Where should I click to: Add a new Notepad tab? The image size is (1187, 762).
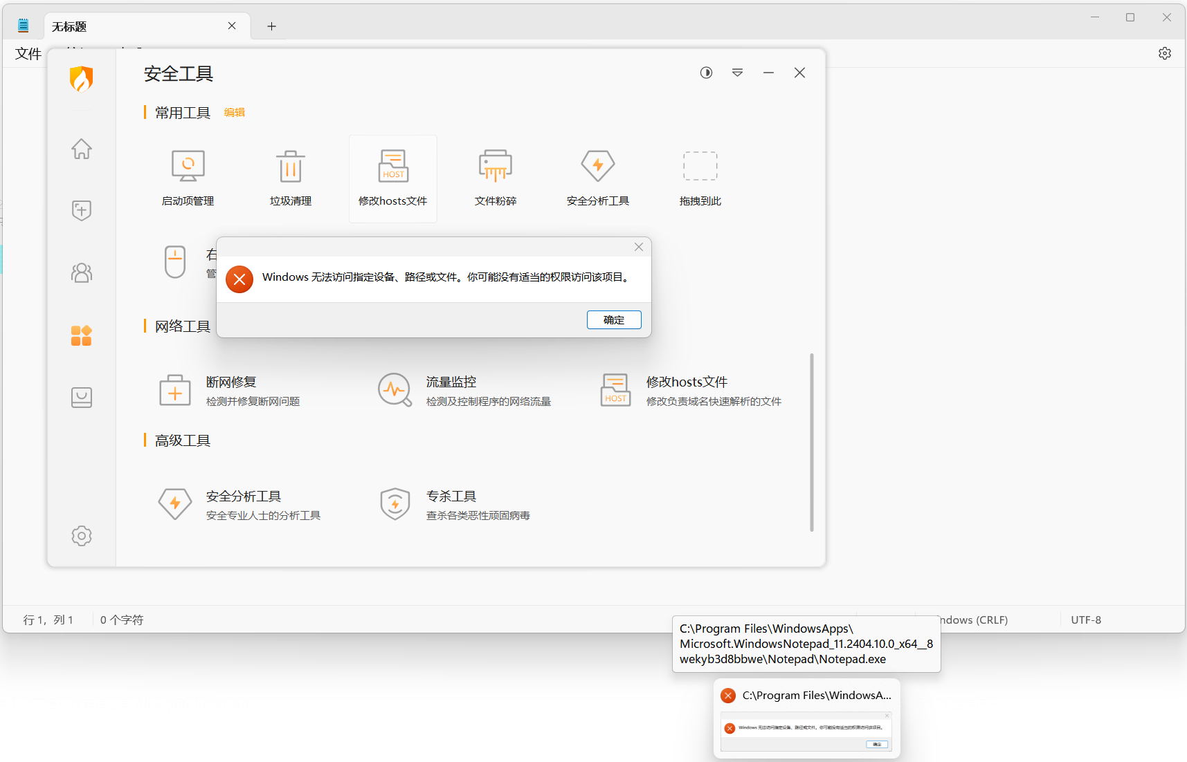pos(271,26)
